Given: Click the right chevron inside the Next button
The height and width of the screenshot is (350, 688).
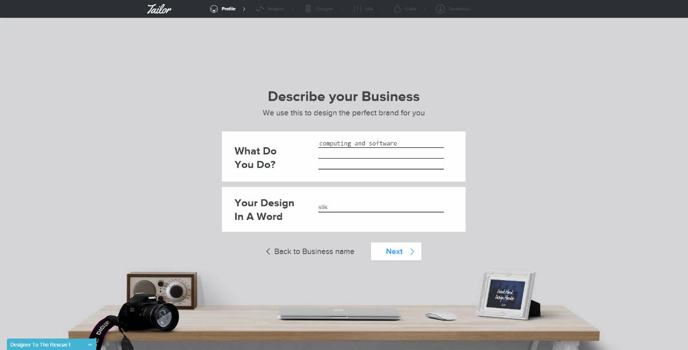Looking at the screenshot, I should [x=412, y=251].
